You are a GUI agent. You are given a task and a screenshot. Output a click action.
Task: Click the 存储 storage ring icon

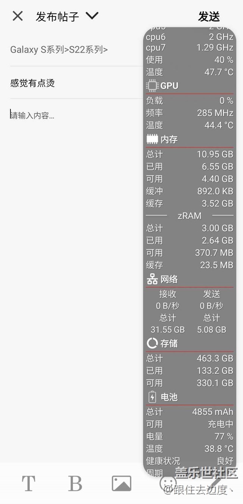[x=152, y=343]
